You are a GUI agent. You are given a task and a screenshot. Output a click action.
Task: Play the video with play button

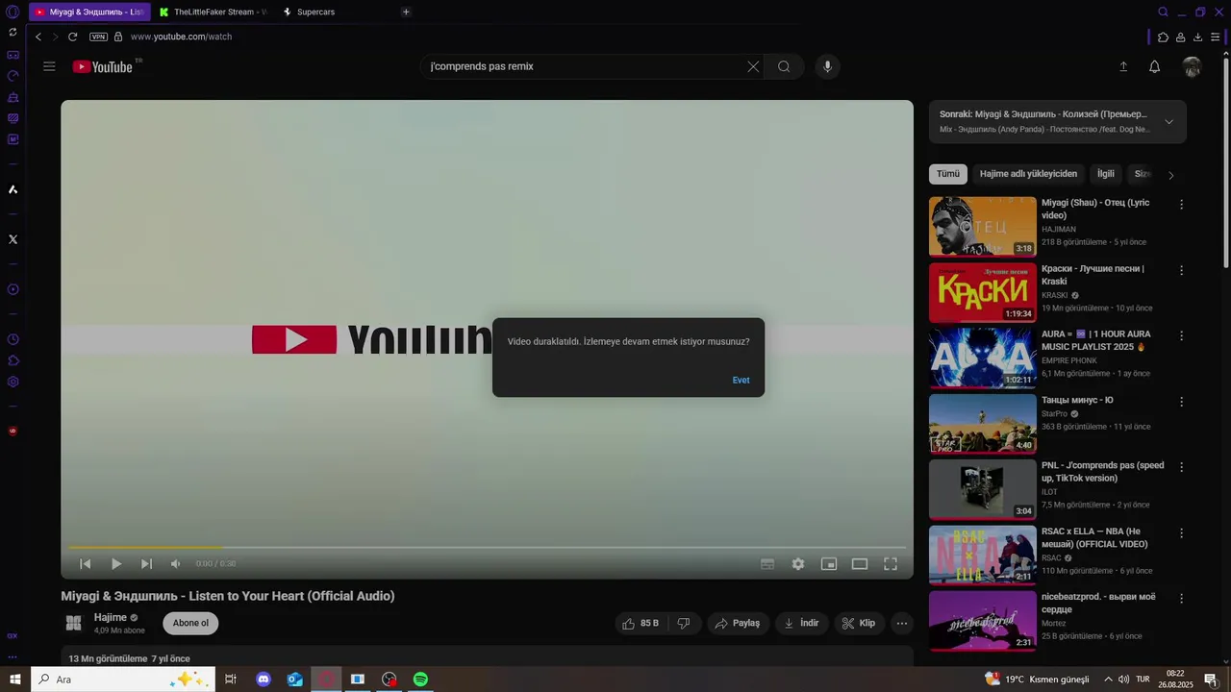point(116,564)
